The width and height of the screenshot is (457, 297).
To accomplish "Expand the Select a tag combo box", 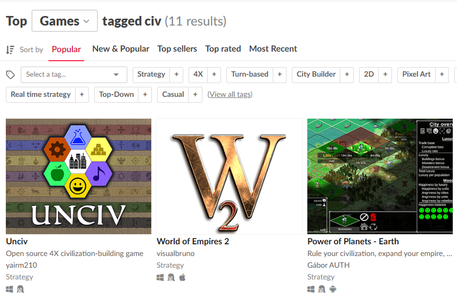I will (74, 75).
